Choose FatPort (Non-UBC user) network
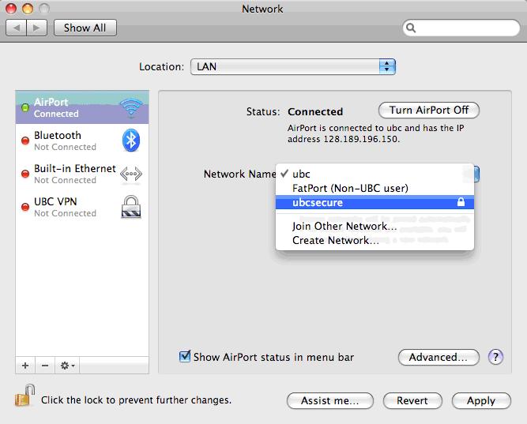 375,188
